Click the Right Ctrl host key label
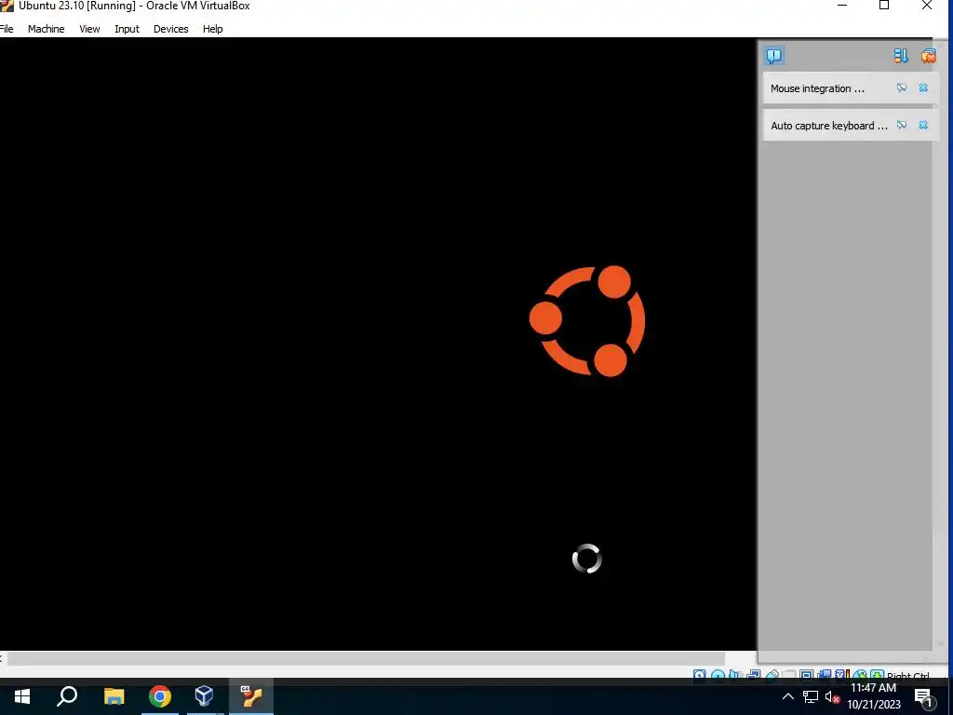Viewport: 953px width, 715px height. pos(908,676)
